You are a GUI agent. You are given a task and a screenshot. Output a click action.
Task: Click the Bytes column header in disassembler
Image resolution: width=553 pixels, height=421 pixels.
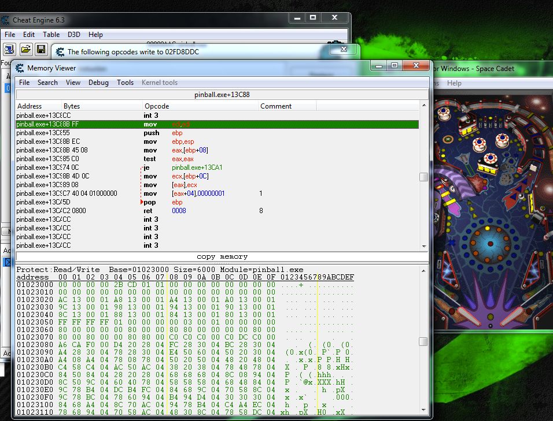102,106
